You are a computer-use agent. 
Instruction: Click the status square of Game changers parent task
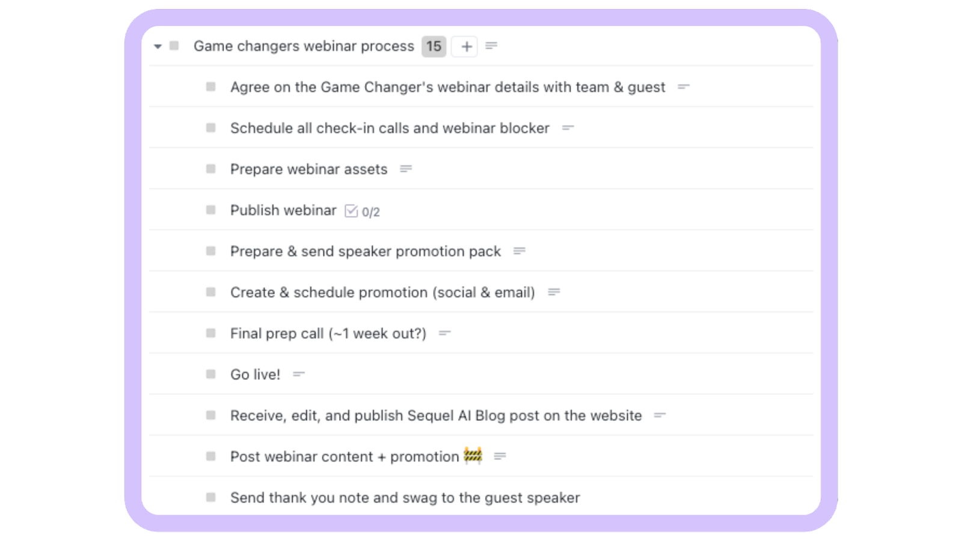pyautogui.click(x=174, y=46)
